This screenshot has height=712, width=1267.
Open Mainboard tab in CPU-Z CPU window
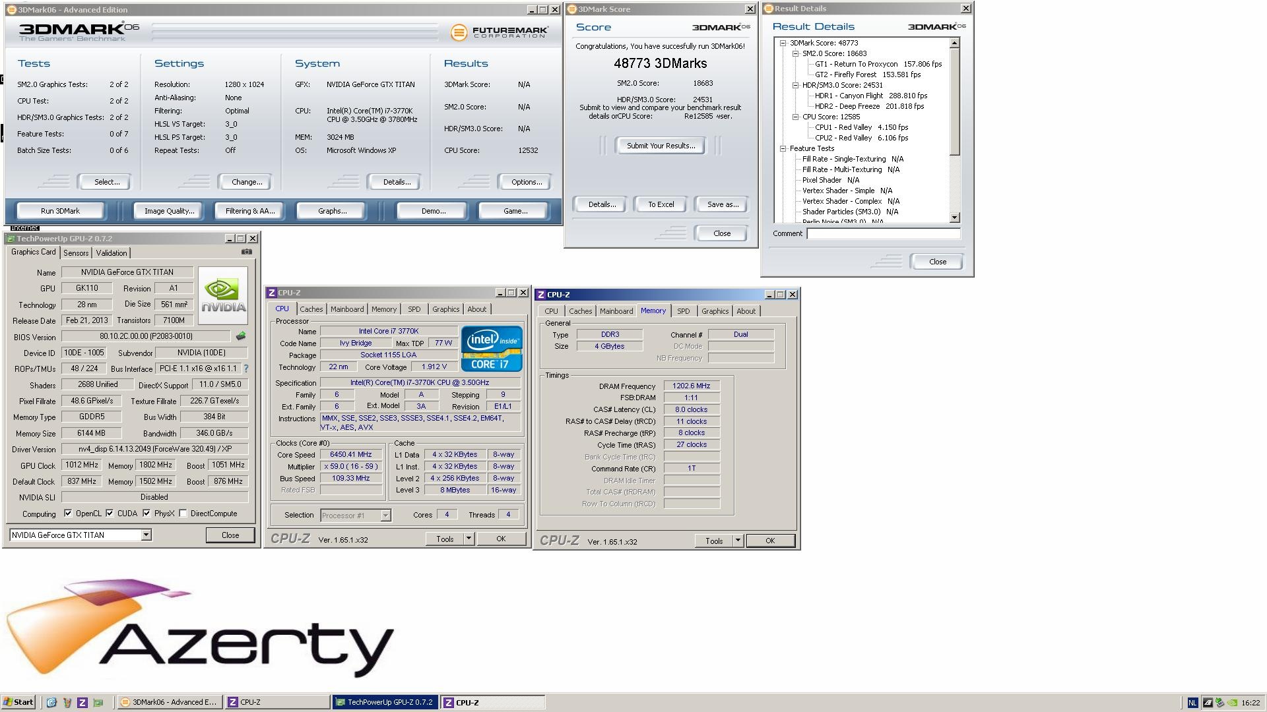point(347,309)
